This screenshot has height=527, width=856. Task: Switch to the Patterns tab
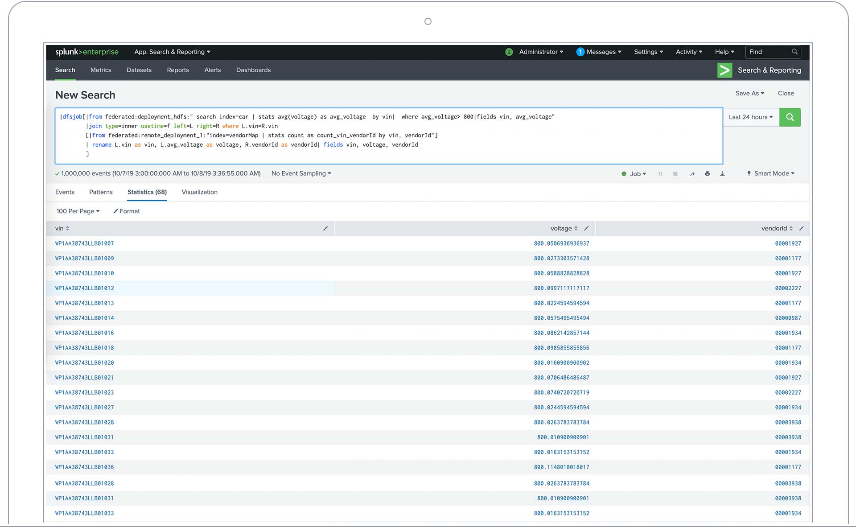point(101,192)
